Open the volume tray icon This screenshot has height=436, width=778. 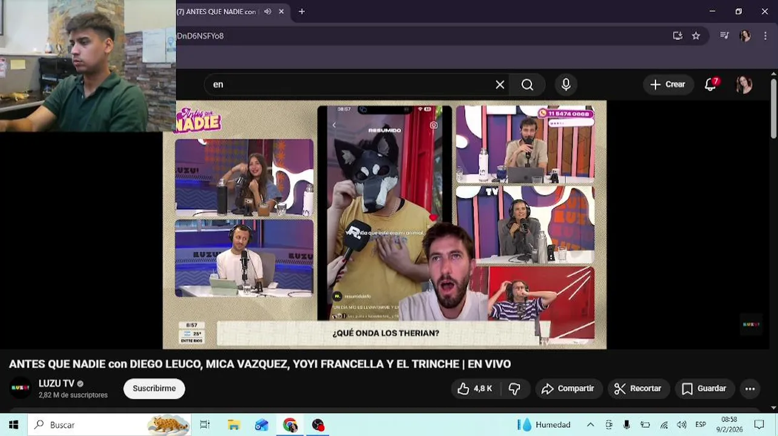click(682, 424)
